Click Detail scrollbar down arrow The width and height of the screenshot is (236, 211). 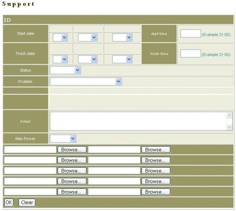click(229, 127)
